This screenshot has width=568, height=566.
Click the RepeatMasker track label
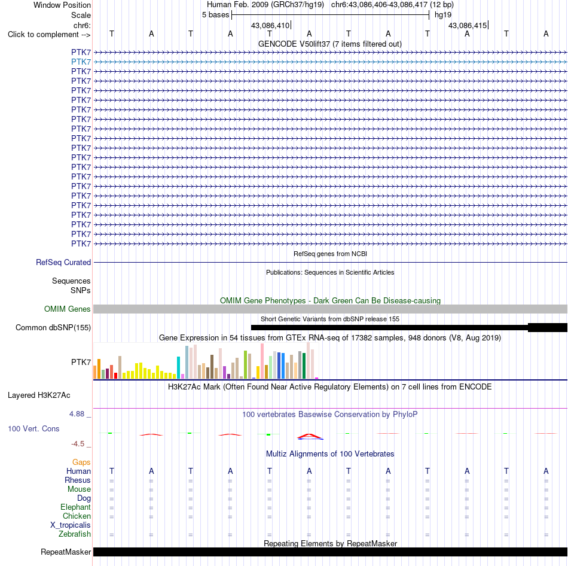pos(66,552)
